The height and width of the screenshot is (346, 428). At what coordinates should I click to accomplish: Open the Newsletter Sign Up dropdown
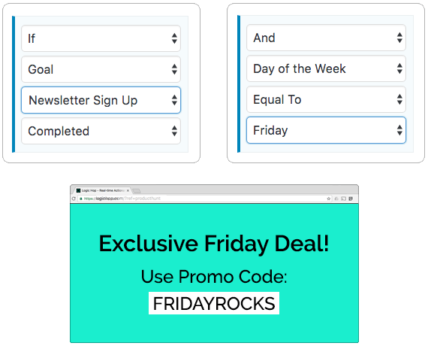pos(101,100)
